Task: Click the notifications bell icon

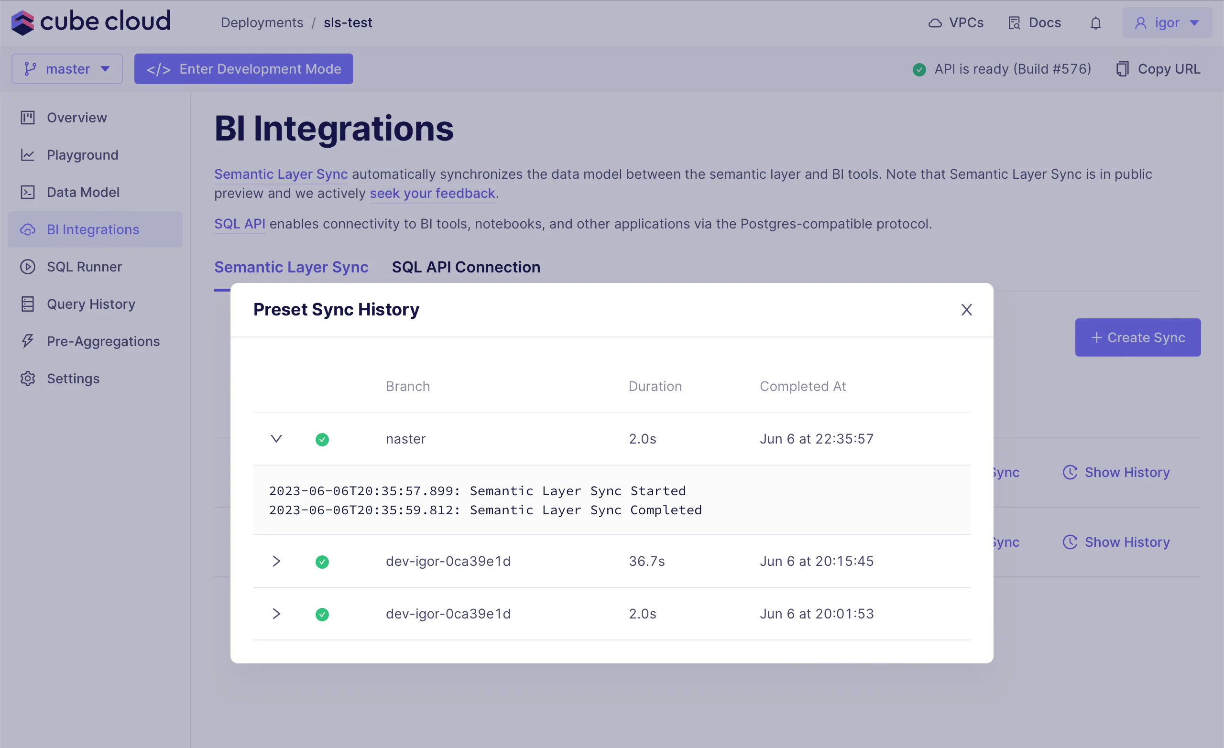Action: pos(1095,23)
